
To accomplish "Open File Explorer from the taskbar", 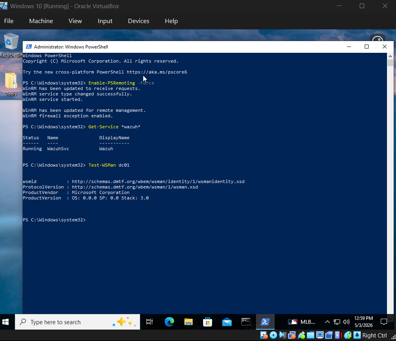I will coord(188,322).
